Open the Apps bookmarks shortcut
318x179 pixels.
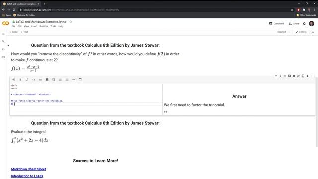coord(6,15)
